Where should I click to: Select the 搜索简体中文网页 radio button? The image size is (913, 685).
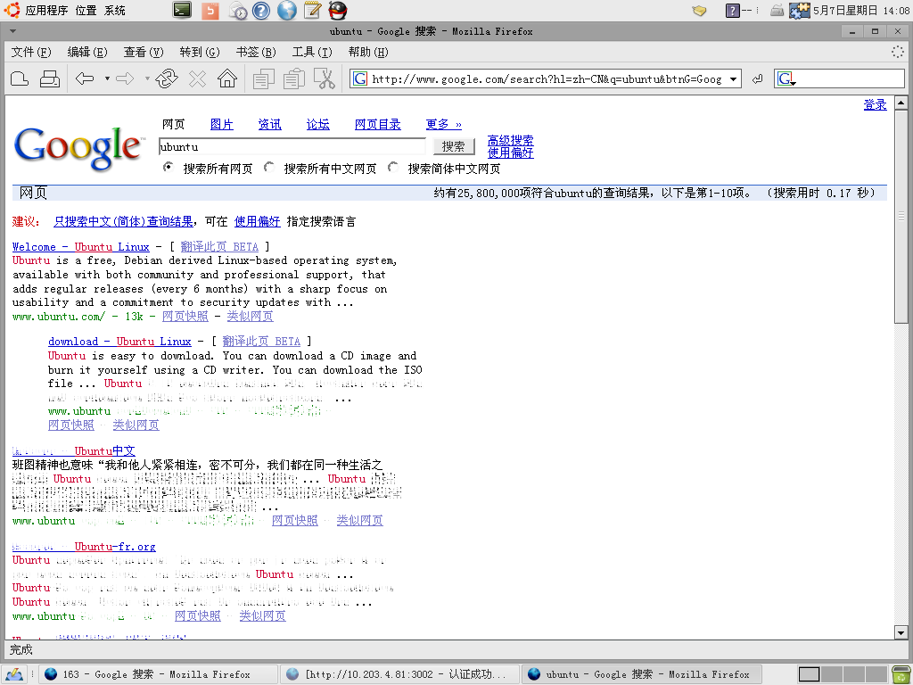coord(393,168)
